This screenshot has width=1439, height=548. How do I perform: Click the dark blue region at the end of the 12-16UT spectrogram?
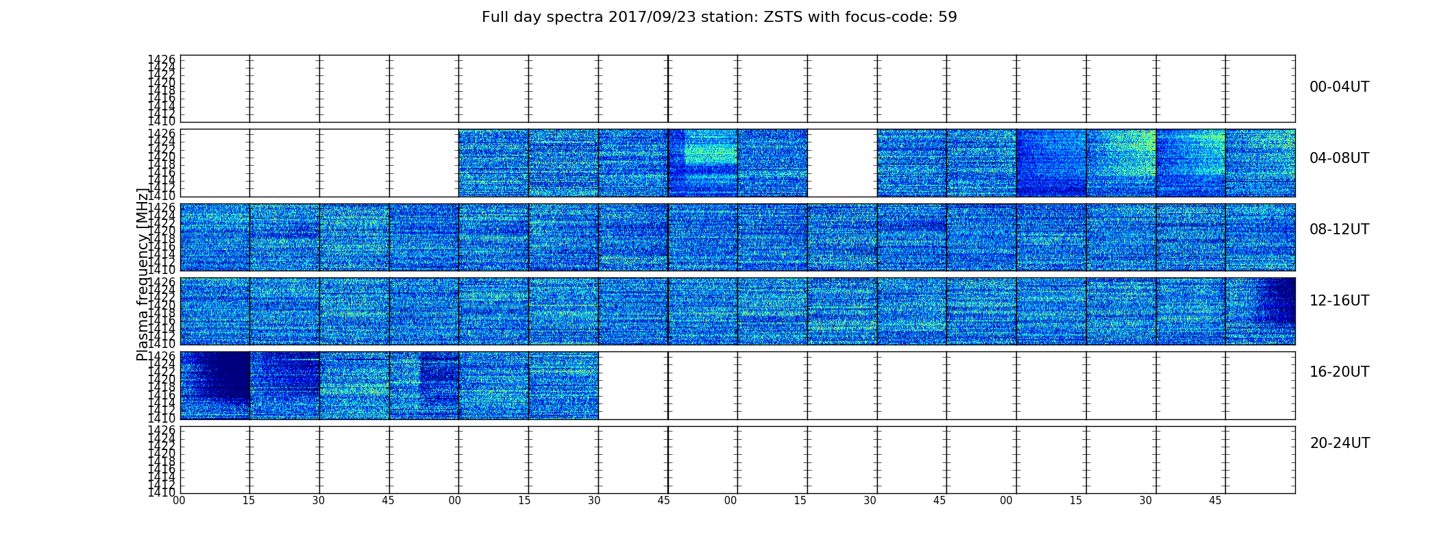coord(1276,300)
